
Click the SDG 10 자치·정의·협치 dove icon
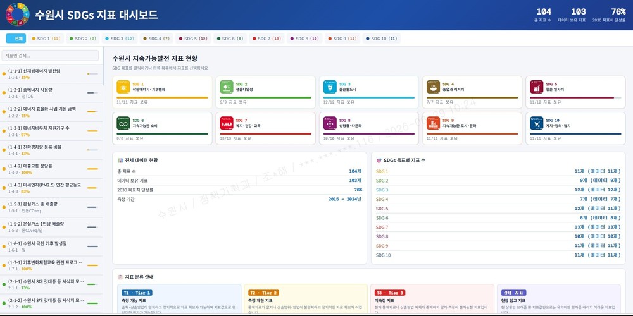click(537, 123)
